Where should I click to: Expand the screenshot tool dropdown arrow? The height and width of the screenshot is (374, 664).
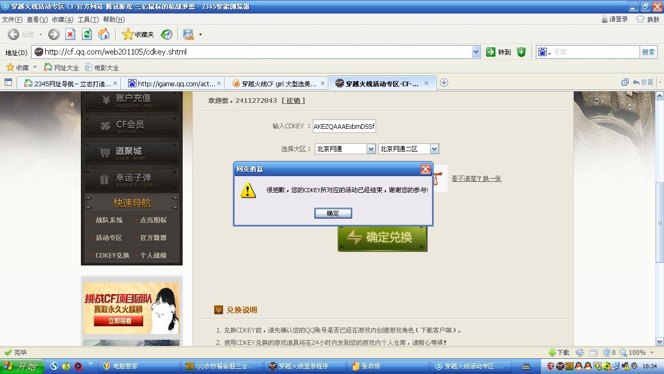[x=200, y=35]
